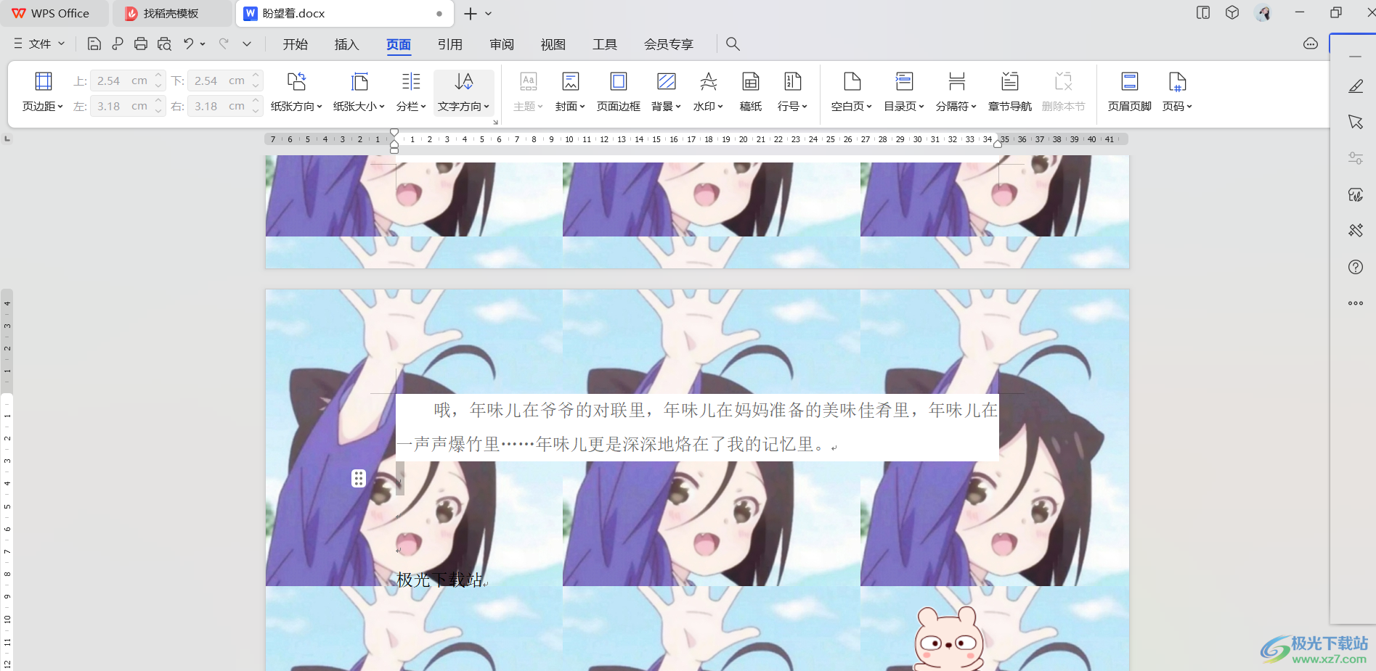Click the Undo arrow icon
Screen dimensions: 1376x671
(189, 44)
